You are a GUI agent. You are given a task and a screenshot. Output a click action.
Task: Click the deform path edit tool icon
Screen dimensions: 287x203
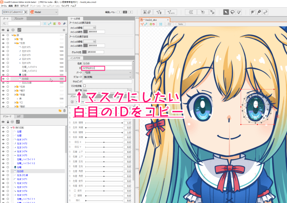253,12
